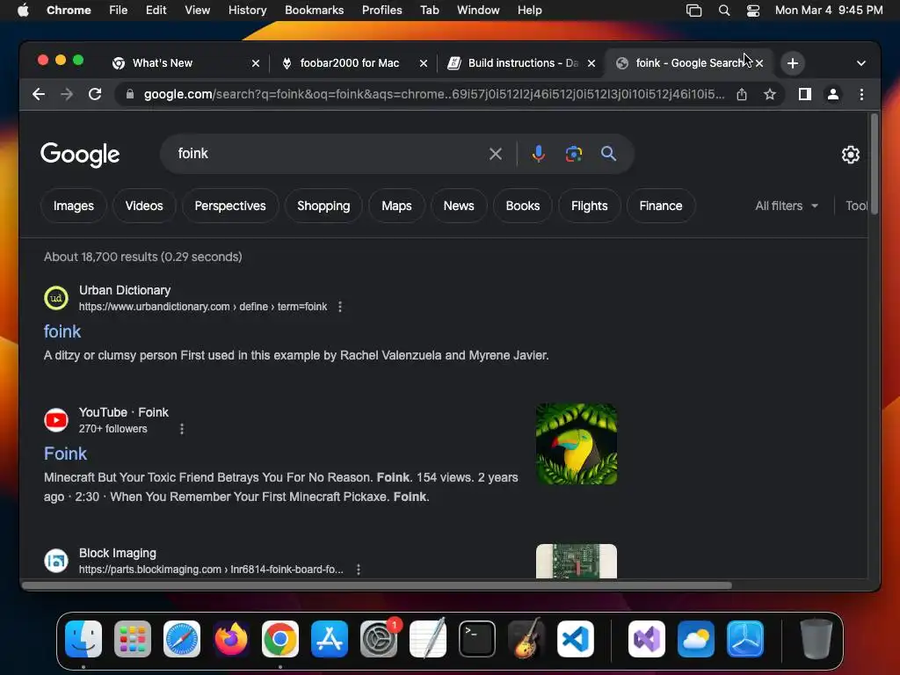This screenshot has width=900, height=675.
Task: Go back to the previous page
Action: point(39,94)
